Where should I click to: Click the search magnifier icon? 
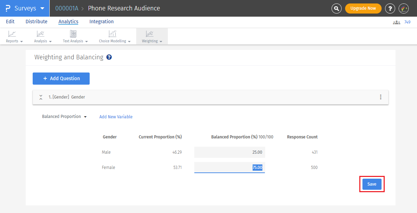tap(336, 8)
